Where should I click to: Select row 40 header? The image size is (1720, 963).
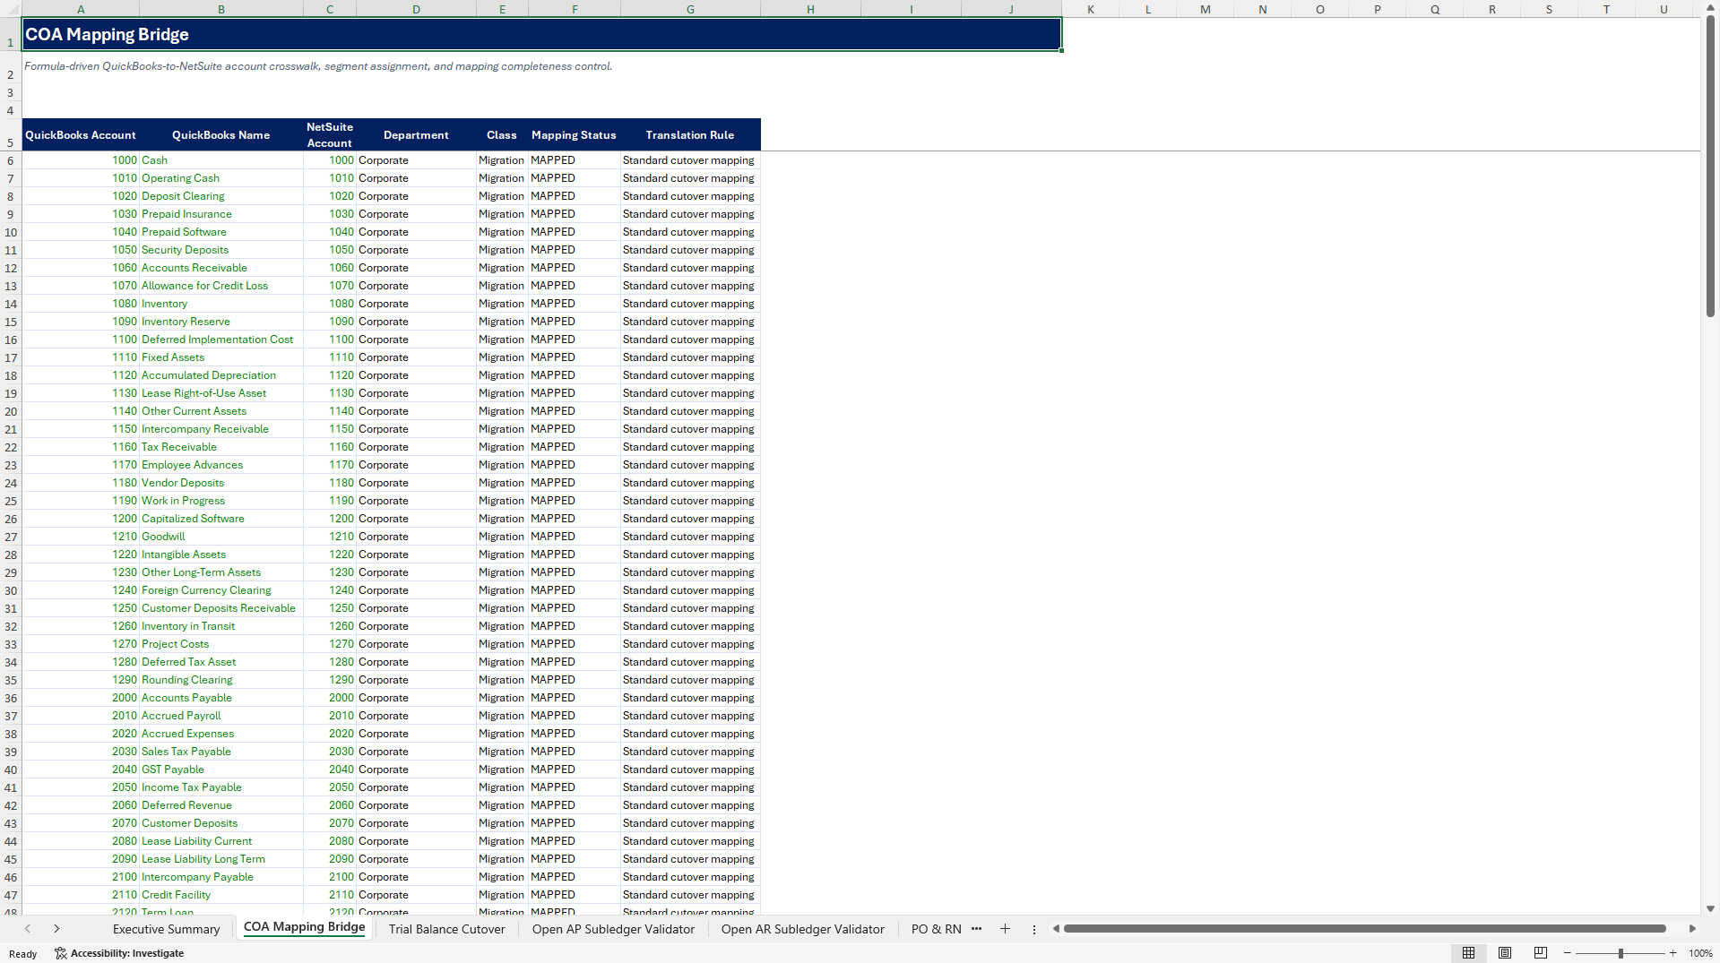coord(11,770)
